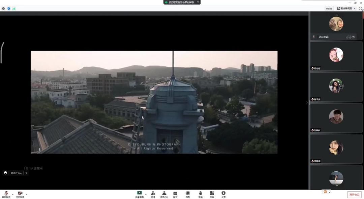The width and height of the screenshot is (364, 199).
Task: Click the Share Screen (共享屏幕) icon
Action: tap(139, 194)
